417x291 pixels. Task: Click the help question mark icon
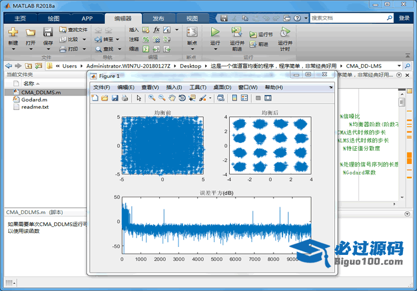[x=297, y=18]
